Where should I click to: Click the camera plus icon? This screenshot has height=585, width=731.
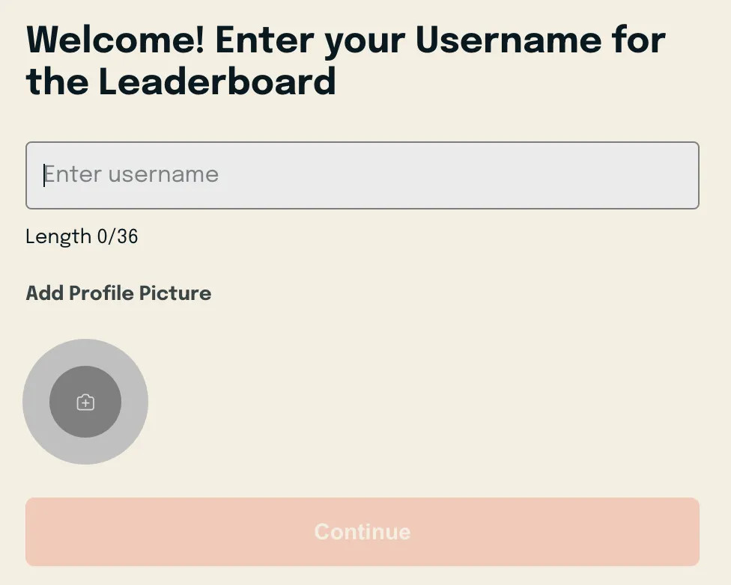[85, 402]
